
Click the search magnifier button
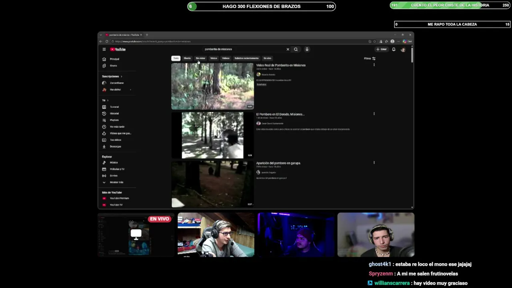[296, 49]
